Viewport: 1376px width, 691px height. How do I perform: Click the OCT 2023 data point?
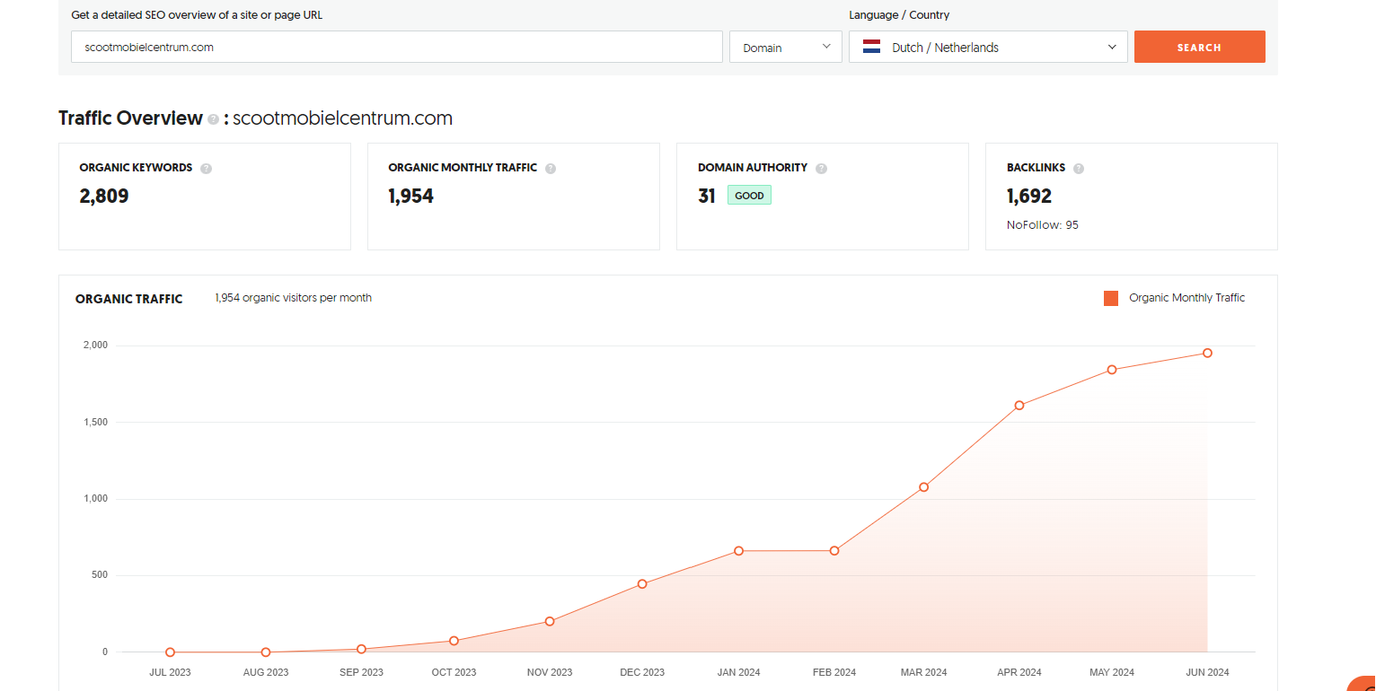tap(454, 641)
